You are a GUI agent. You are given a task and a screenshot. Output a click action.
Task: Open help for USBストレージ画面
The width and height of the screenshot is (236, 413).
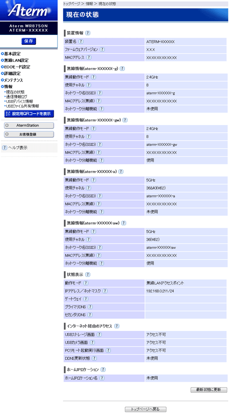pos(99,335)
